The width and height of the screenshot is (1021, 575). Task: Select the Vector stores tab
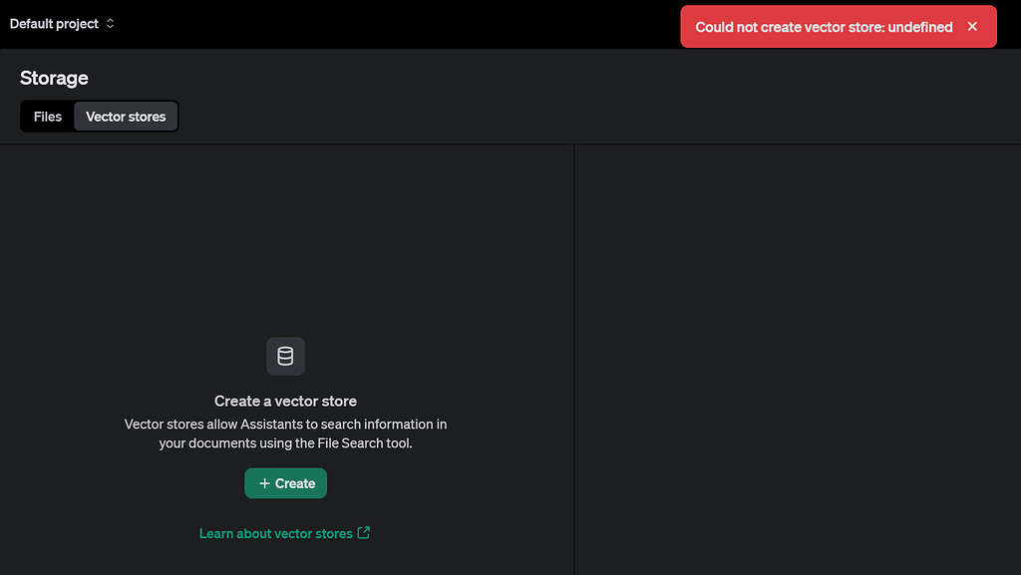(126, 117)
